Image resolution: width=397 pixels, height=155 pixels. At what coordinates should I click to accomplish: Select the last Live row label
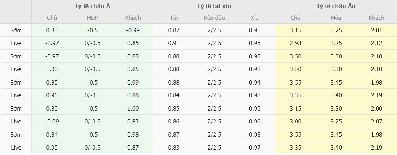pos(16,148)
